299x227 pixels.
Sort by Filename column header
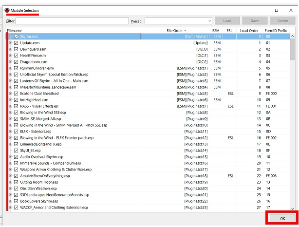[x=73, y=31]
